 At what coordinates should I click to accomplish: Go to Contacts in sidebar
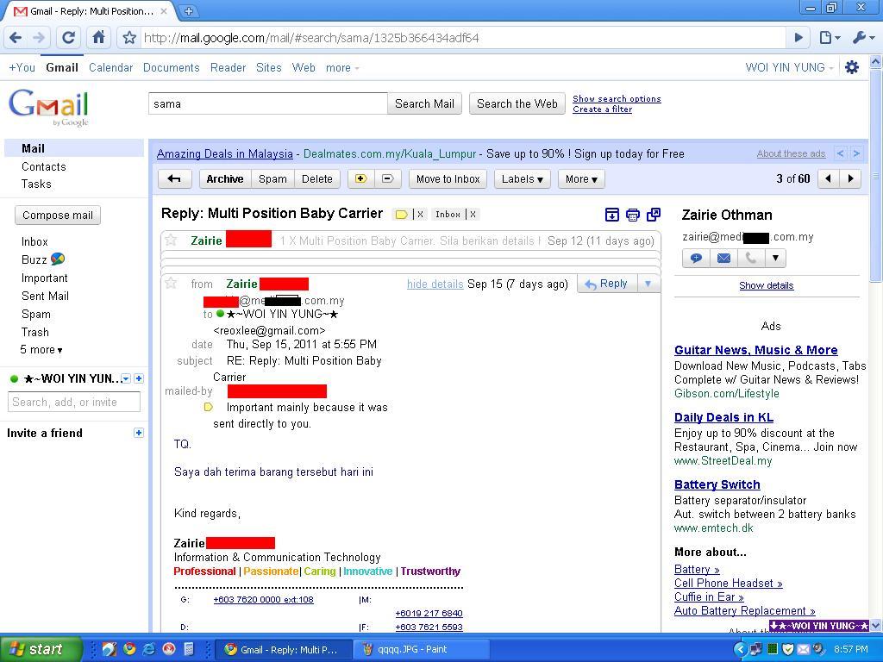point(44,166)
